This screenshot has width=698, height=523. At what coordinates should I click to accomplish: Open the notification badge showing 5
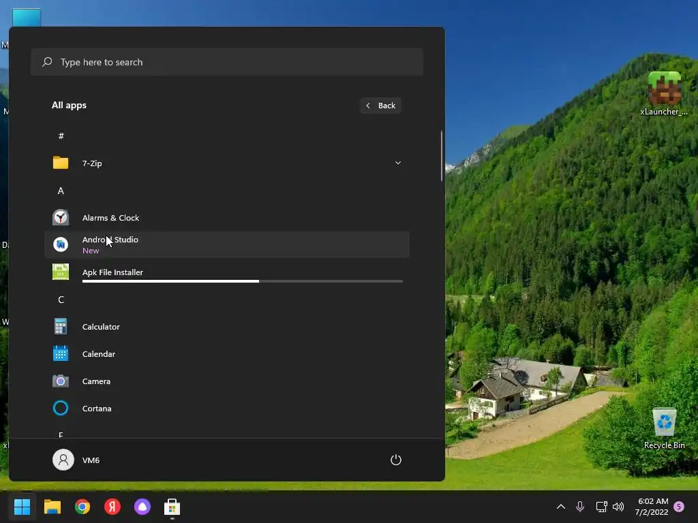click(x=679, y=507)
